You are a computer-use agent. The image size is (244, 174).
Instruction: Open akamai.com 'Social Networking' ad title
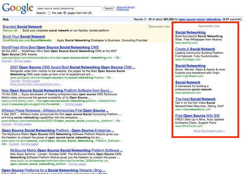(x=190, y=32)
